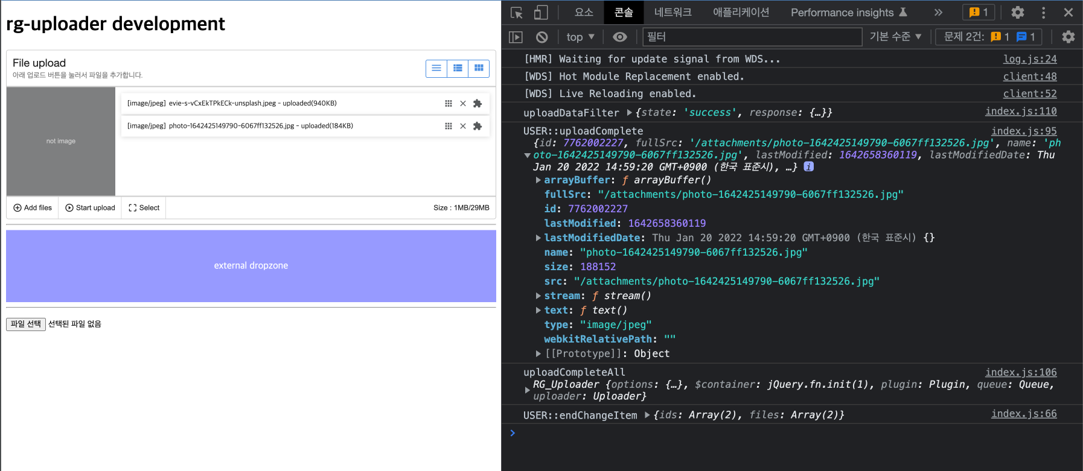The image size is (1083, 471).
Task: Open '기본 수준' log level dropdown
Action: [x=896, y=37]
